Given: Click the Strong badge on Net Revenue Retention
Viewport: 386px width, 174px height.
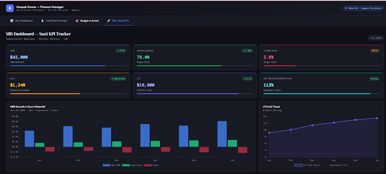Looking at the screenshot, I should pyautogui.click(x=374, y=79).
